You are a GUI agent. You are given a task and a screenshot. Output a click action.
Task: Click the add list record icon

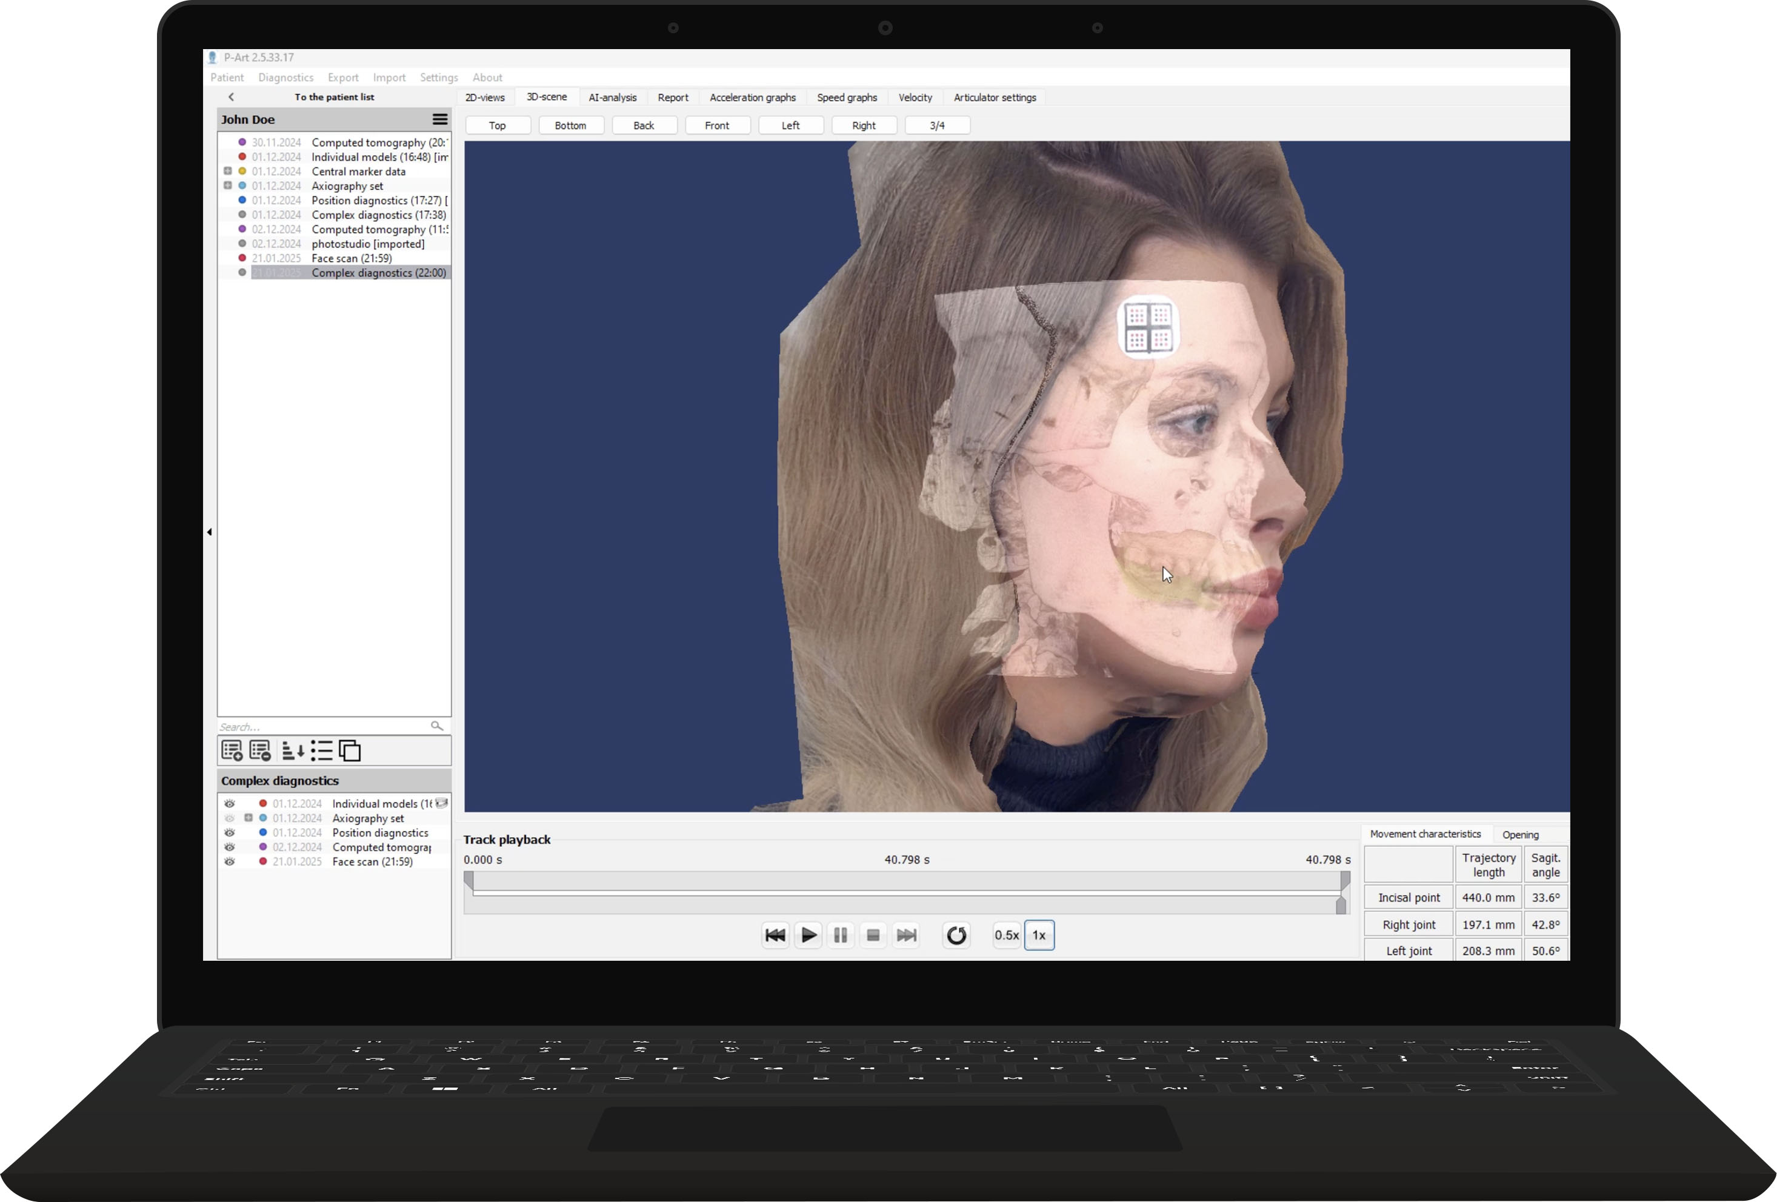pos(232,750)
